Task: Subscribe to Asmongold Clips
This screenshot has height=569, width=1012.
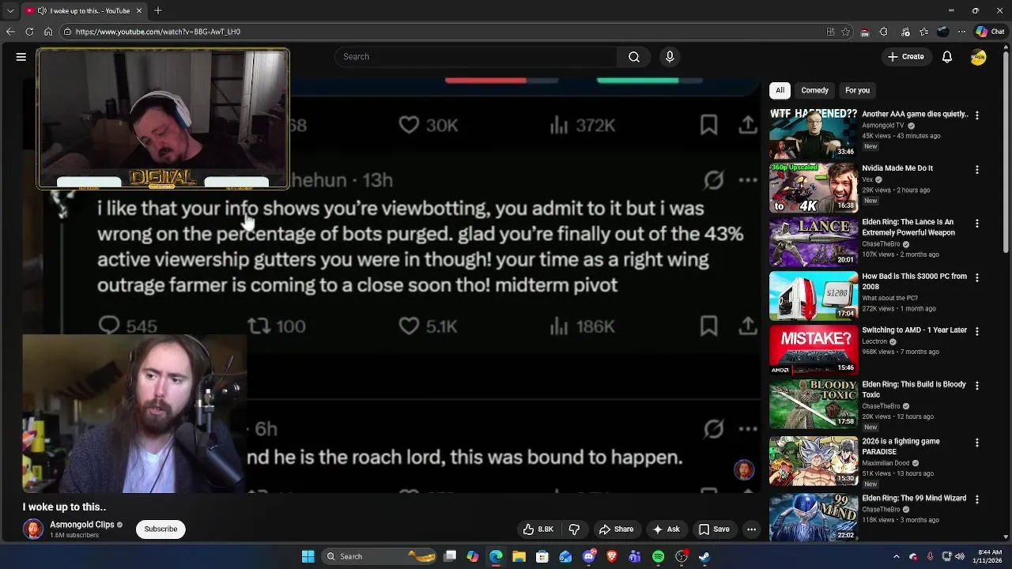Action: click(x=160, y=529)
